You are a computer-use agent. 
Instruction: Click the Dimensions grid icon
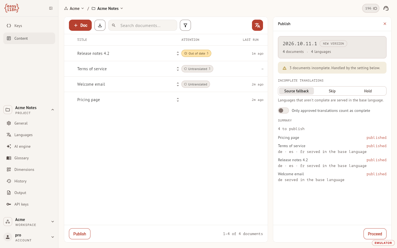(9, 169)
